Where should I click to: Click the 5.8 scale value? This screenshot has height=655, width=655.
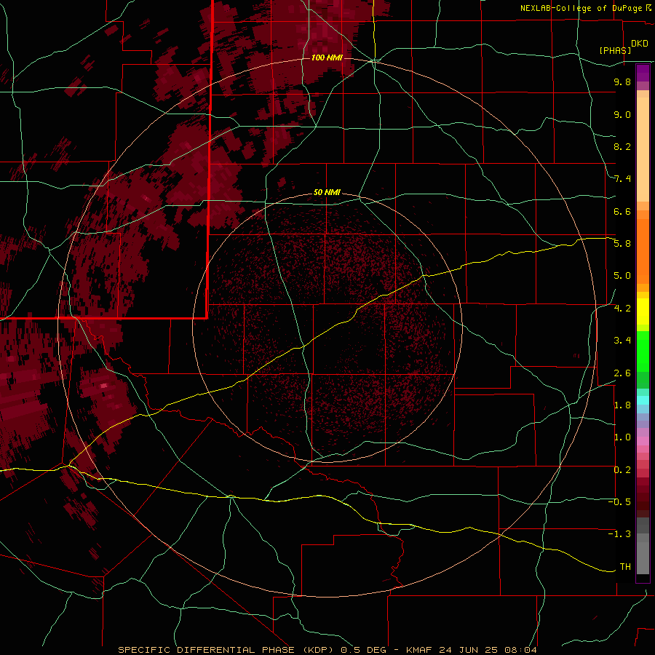(x=622, y=244)
